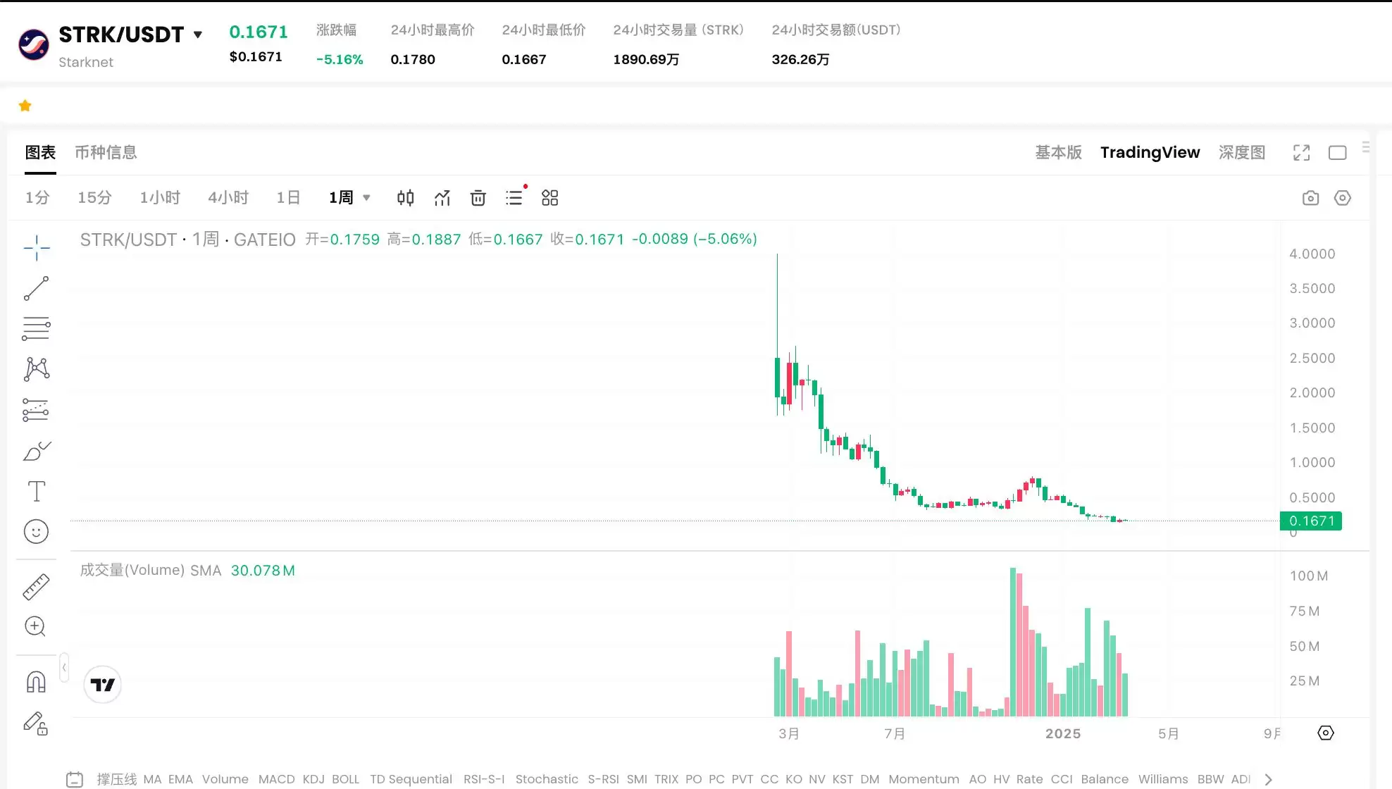The height and width of the screenshot is (789, 1392).
Task: Add MACD indicator from bottom bar
Action: pyautogui.click(x=277, y=779)
